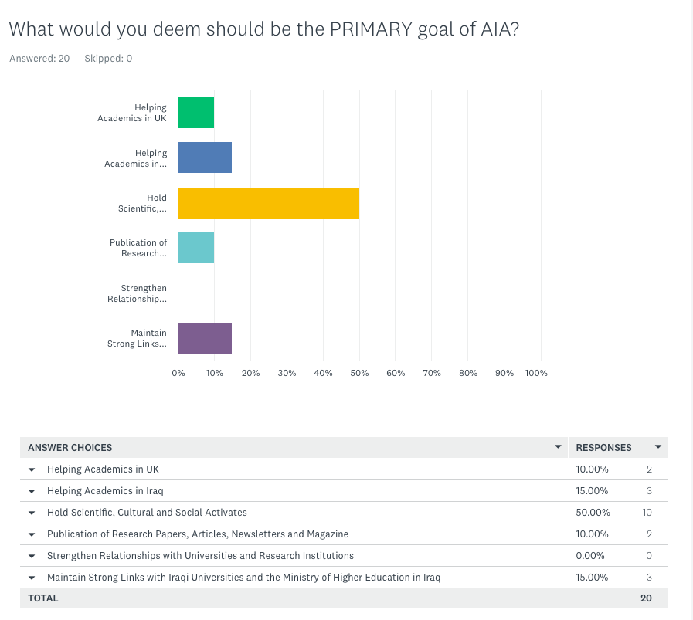Click the Strengthen Relationships chart axis label
Viewport: 693px width, 620px height.
(x=137, y=293)
